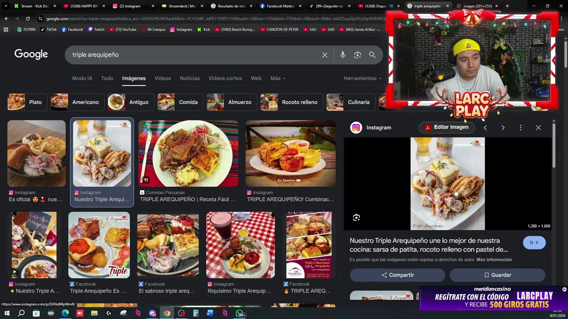Expand the Más search filters menu
568x319 pixels.
coord(278,78)
